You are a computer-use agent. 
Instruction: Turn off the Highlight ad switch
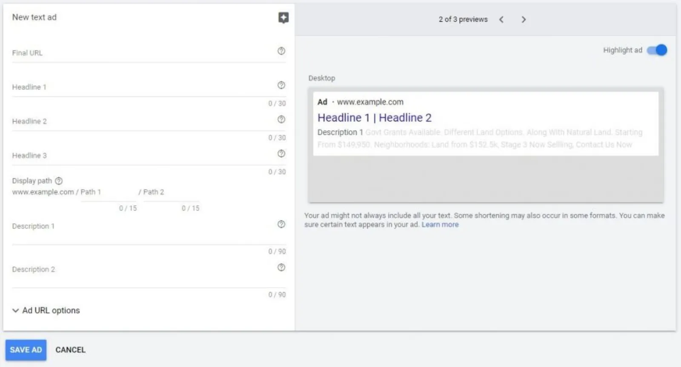point(657,50)
